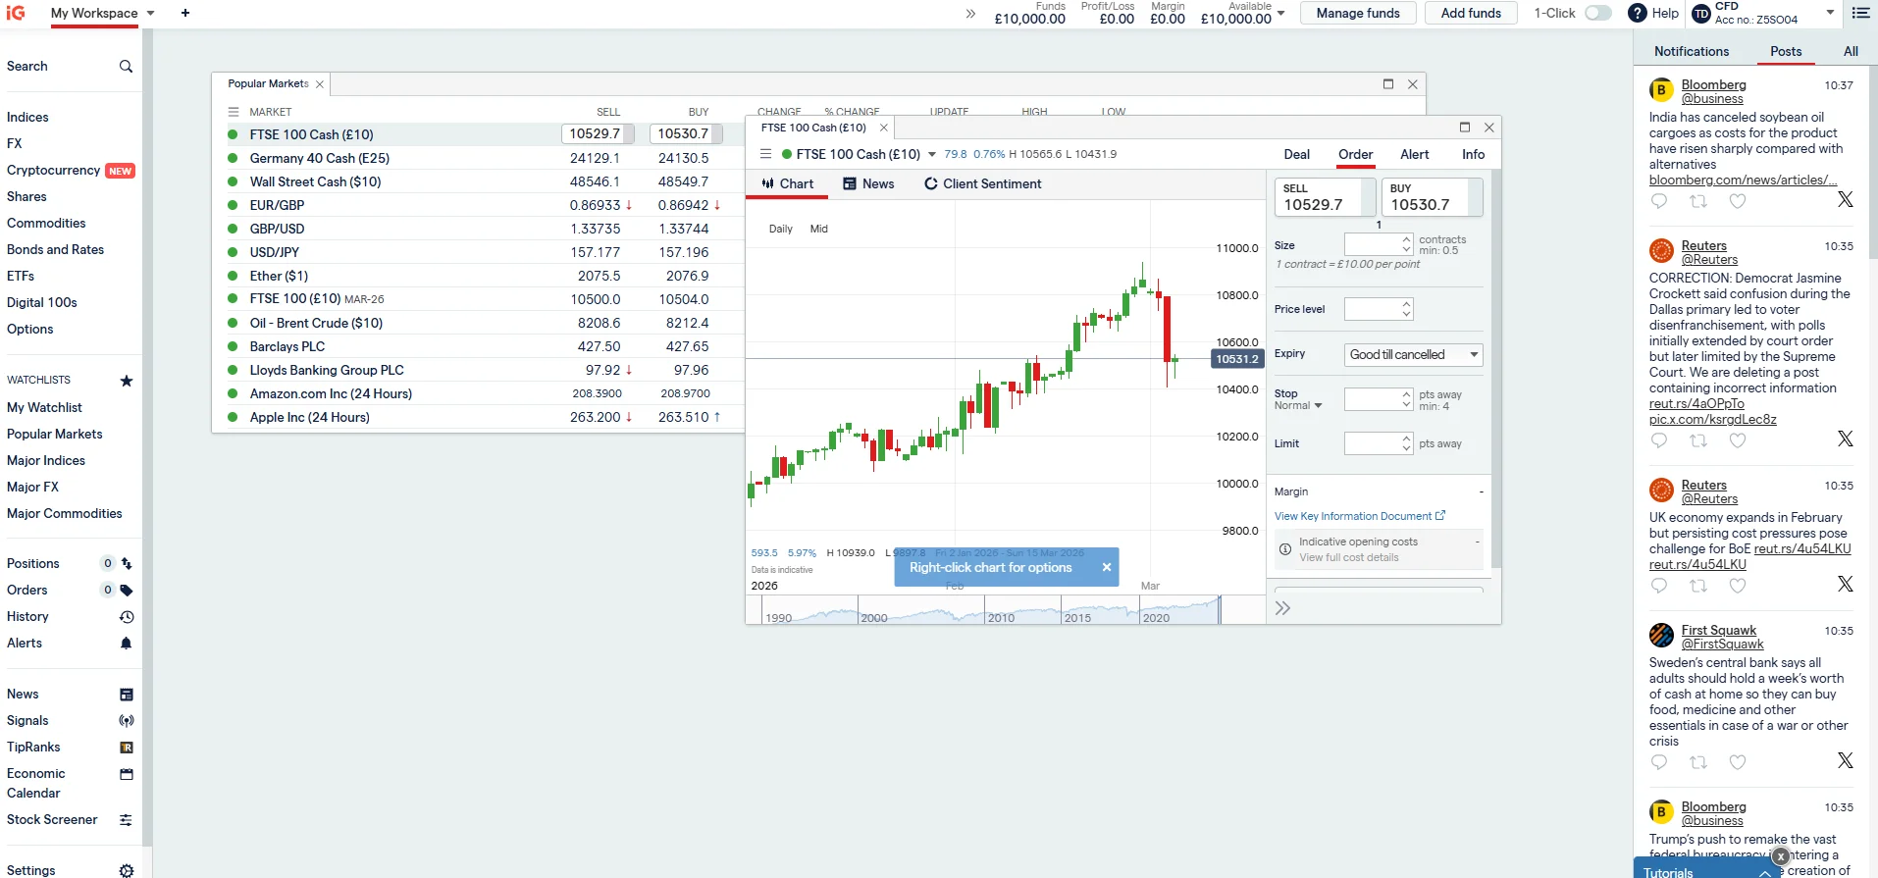This screenshot has height=878, width=1878.
Task: Open the News panel icon
Action: pos(127,695)
